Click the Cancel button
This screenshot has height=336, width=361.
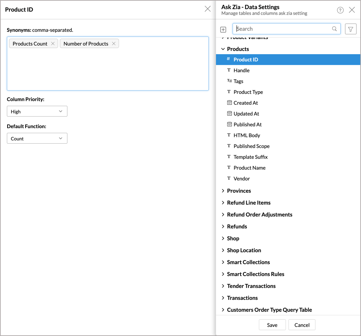point(302,325)
